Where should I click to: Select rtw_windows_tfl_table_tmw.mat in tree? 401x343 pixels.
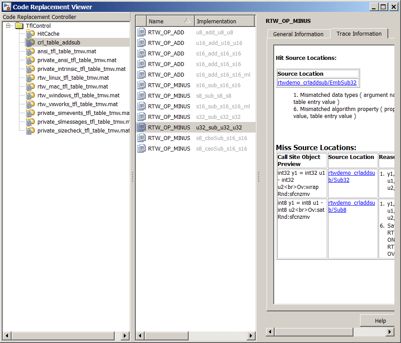[78, 96]
